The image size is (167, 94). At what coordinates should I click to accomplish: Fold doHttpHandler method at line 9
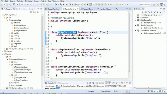(50, 35)
